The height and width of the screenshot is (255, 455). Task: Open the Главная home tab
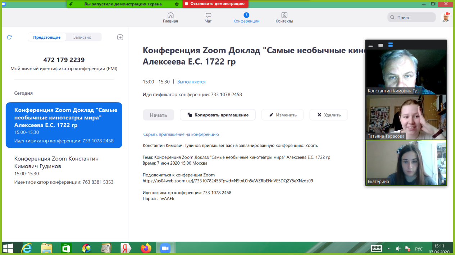pos(170,18)
